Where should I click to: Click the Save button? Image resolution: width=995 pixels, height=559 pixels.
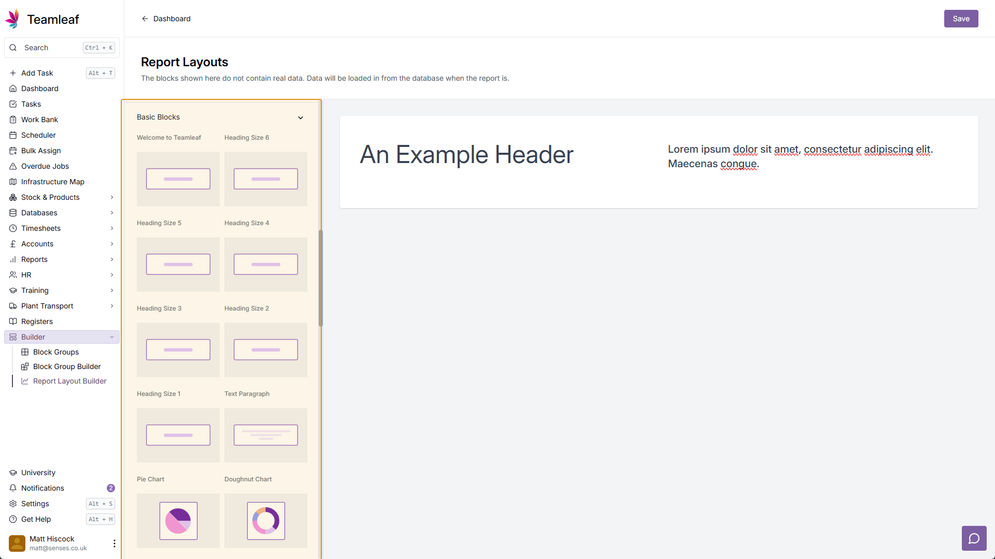[961, 19]
